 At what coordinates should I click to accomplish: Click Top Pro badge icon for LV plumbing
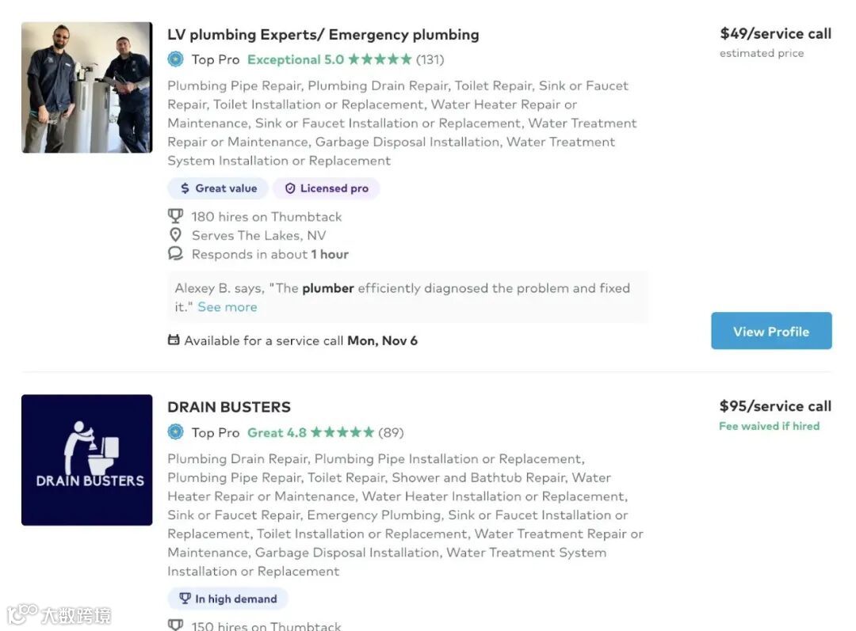[x=176, y=59]
